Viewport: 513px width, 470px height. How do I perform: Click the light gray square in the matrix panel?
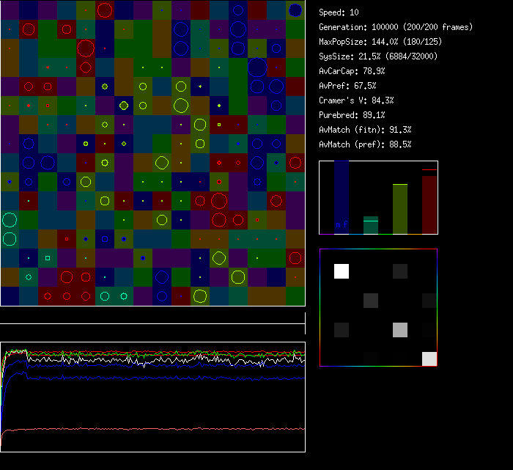pos(399,329)
